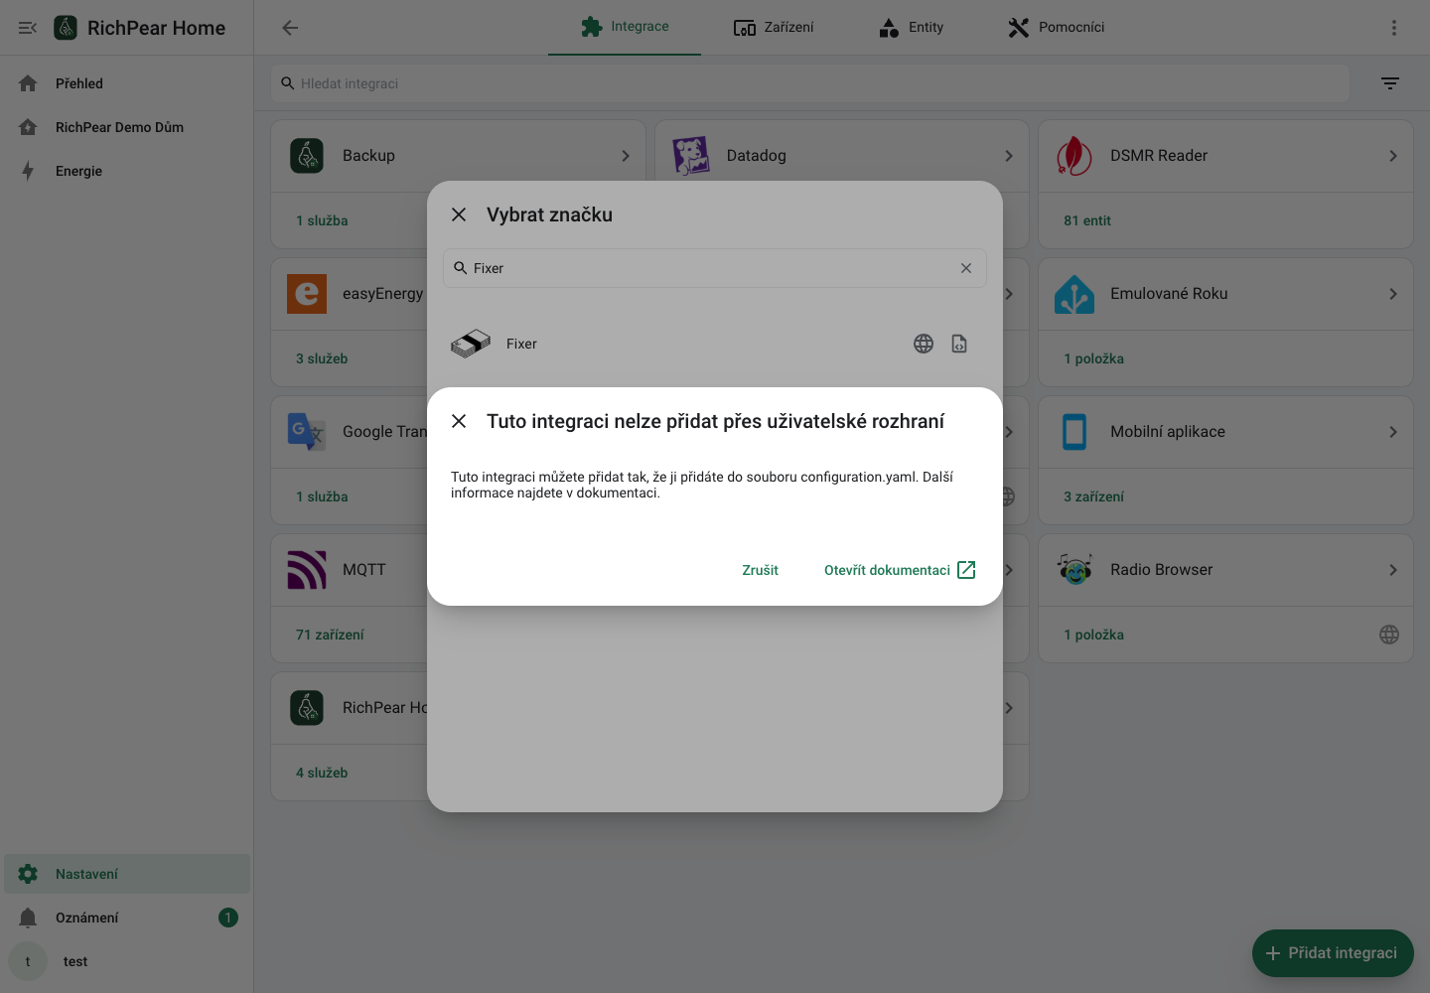The image size is (1430, 993).
Task: Close the Vybrat značku dialog
Action: pyautogui.click(x=459, y=214)
